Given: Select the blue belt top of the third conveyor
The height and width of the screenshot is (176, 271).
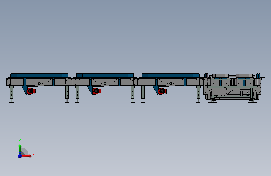Looking at the screenshot, I should [171, 75].
